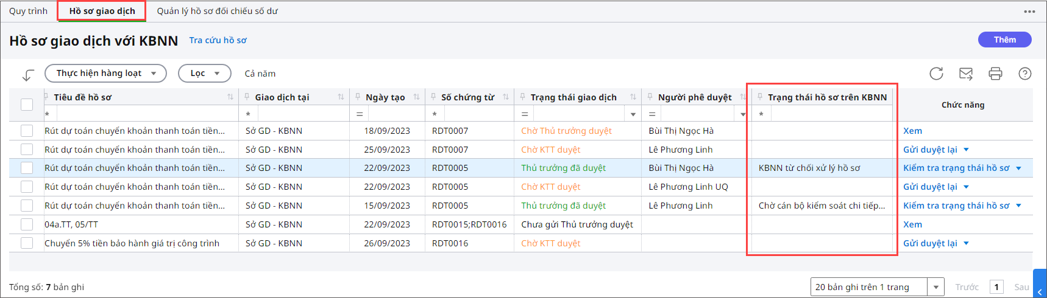Open the Tra cứu hồ sơ link
Image resolution: width=1047 pixels, height=298 pixels.
point(218,40)
